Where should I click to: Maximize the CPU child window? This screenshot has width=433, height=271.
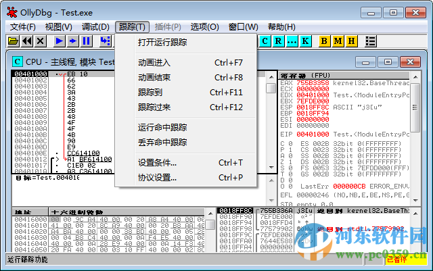point(388,61)
